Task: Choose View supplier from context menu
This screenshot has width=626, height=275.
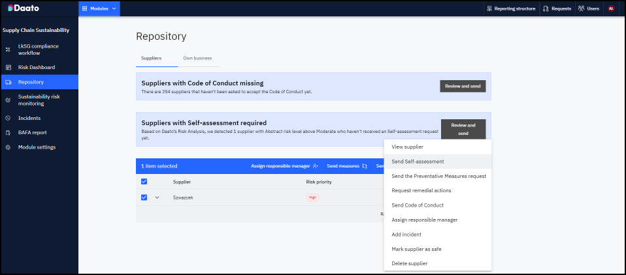Action: [438, 147]
